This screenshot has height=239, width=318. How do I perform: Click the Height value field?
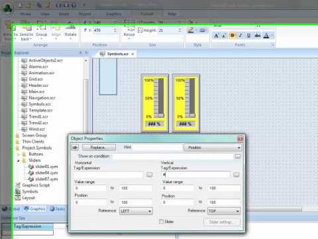pos(168,30)
